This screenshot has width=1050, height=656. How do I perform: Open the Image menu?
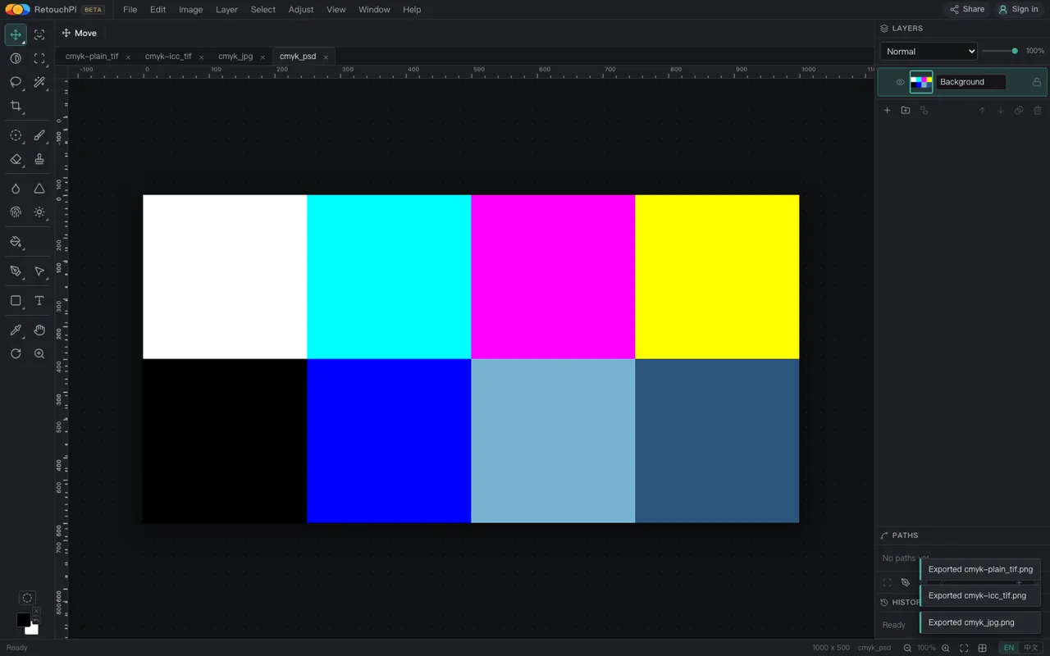click(x=190, y=10)
